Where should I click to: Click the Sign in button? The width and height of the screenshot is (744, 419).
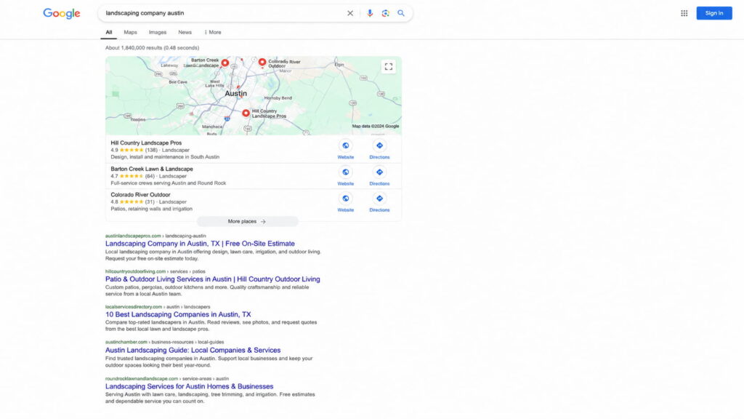pos(714,13)
